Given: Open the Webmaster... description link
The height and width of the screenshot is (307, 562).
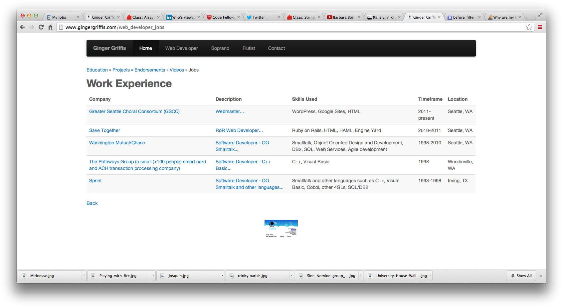Looking at the screenshot, I should 230,111.
